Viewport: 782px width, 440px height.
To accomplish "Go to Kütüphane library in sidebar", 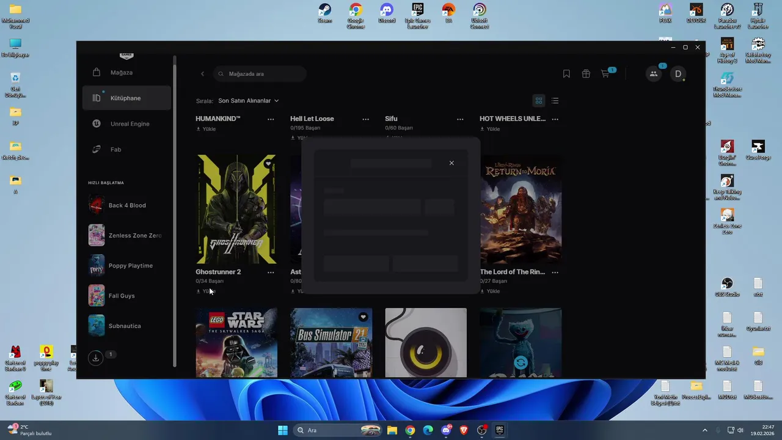I will point(126,98).
